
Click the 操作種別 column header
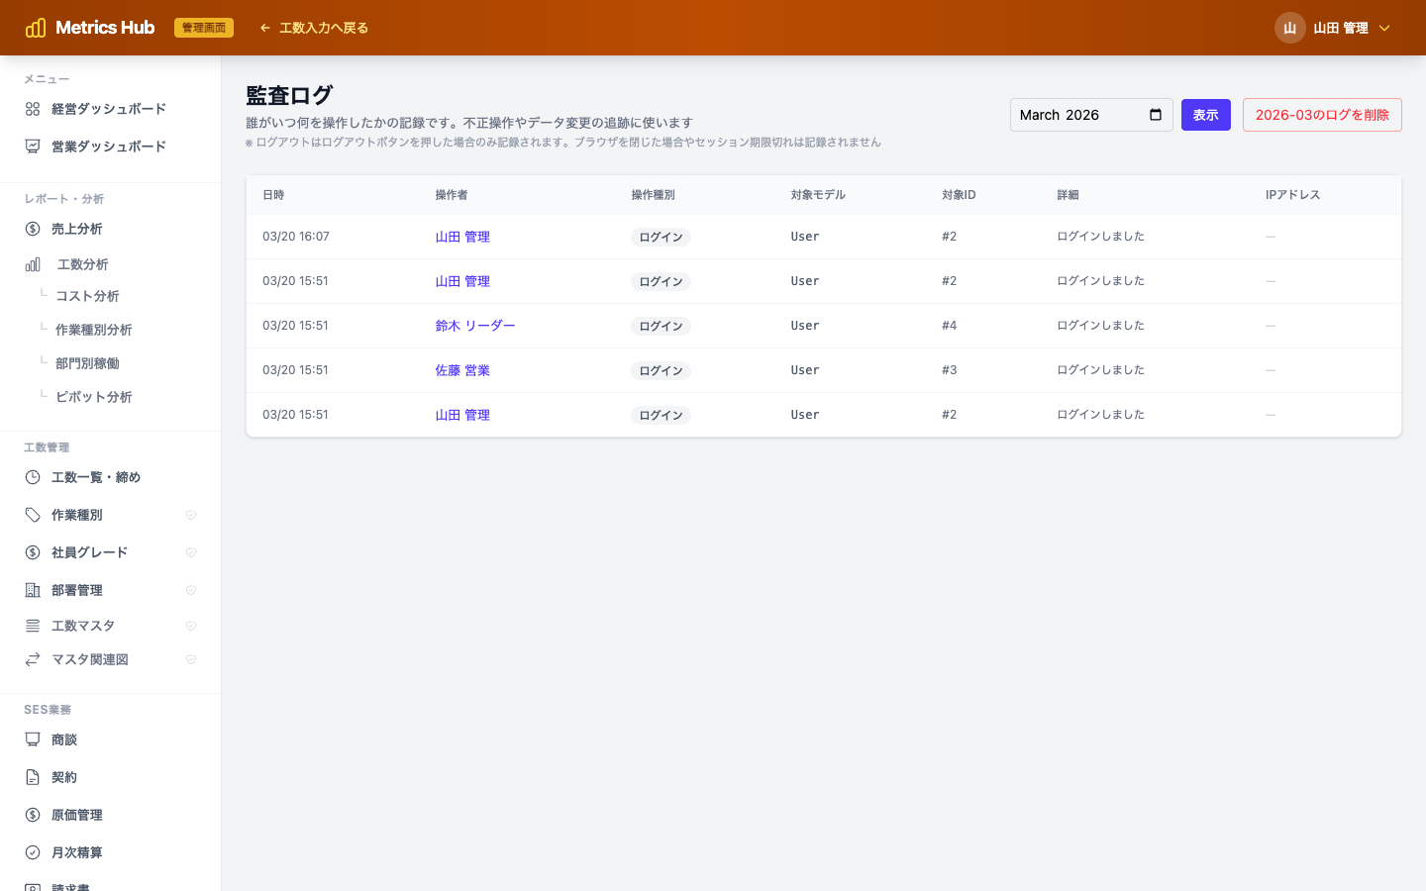(654, 195)
